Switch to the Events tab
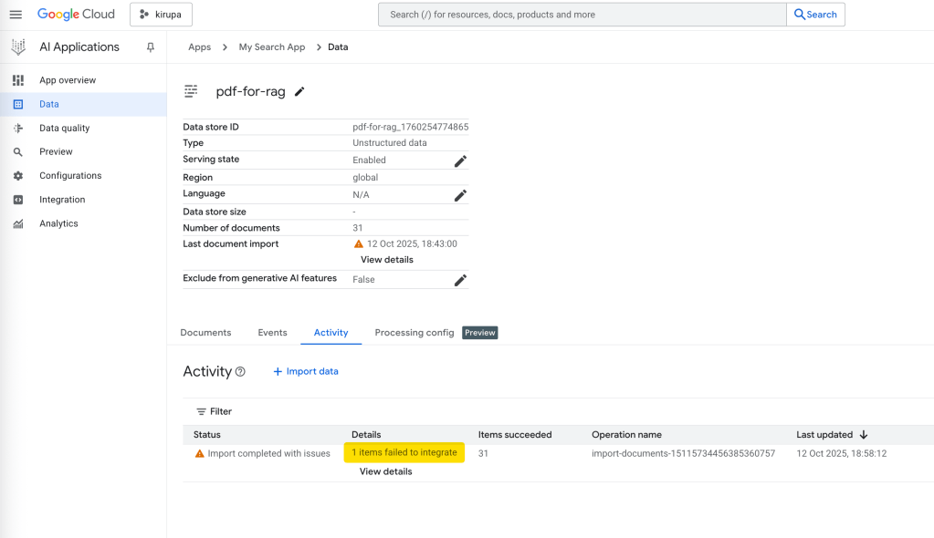The image size is (934, 538). tap(272, 333)
